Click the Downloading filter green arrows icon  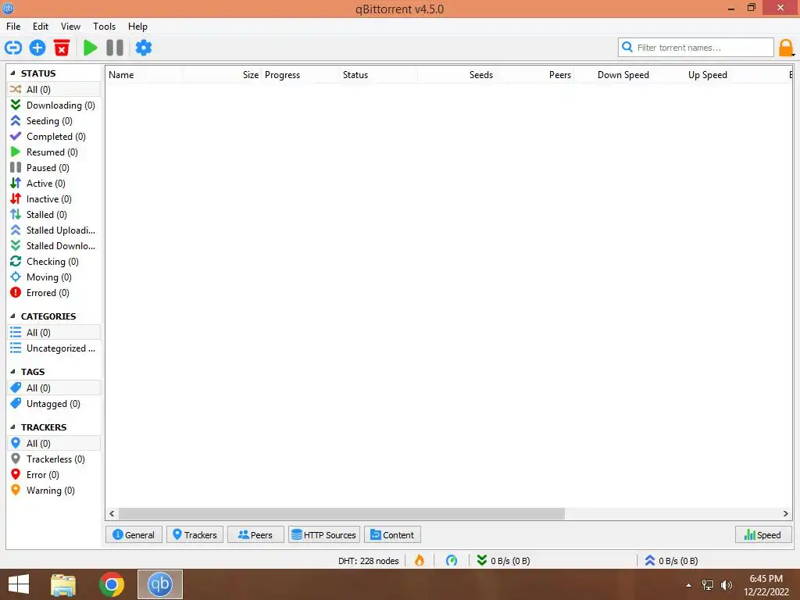pyautogui.click(x=16, y=105)
